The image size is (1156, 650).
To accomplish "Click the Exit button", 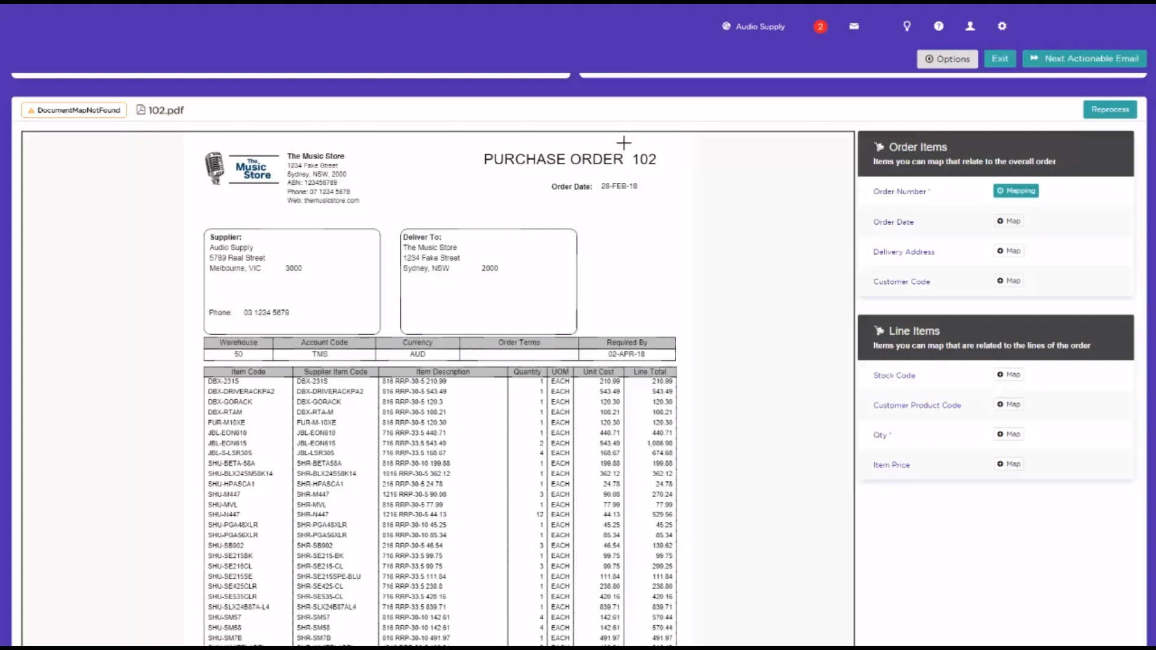I will [x=1000, y=58].
